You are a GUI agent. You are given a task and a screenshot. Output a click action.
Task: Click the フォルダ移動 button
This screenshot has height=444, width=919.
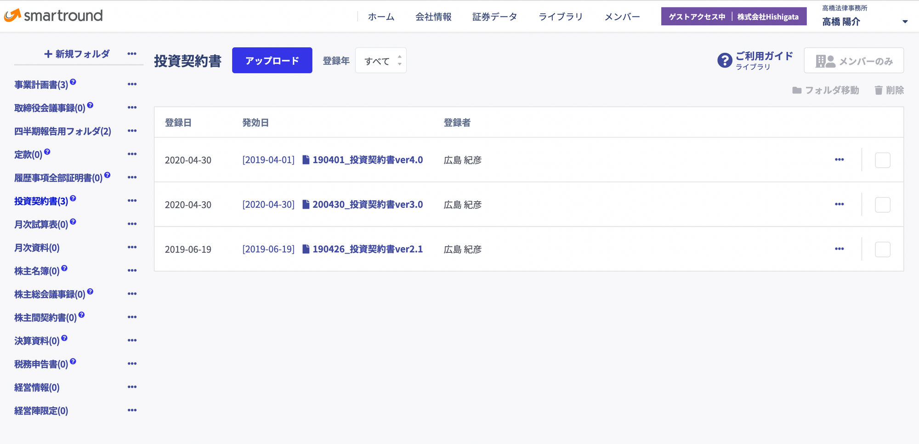tap(826, 90)
